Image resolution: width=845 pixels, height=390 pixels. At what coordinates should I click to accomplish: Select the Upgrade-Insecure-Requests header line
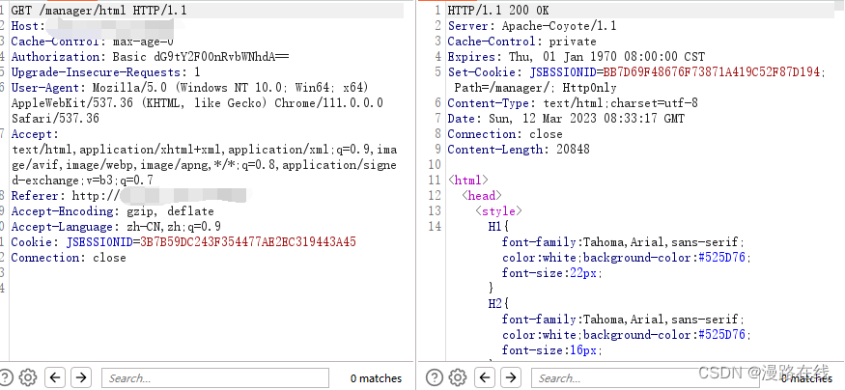[x=105, y=72]
